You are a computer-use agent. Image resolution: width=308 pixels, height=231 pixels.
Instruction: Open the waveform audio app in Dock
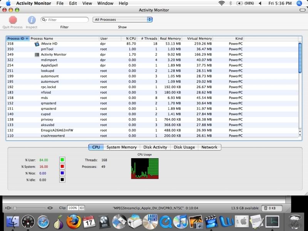coord(119,222)
